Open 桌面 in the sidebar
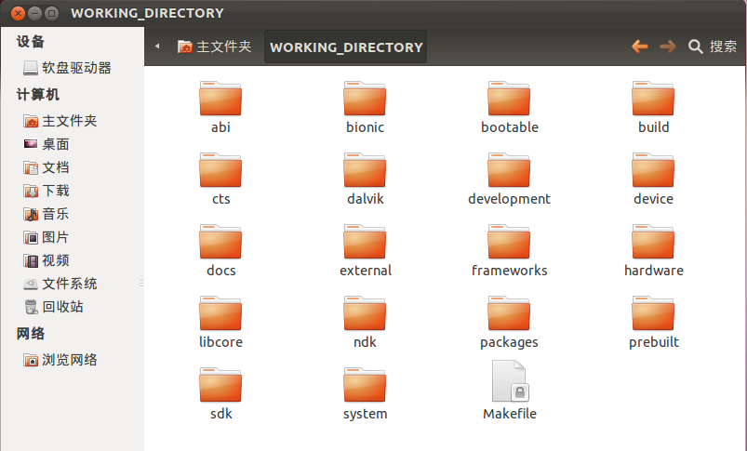 pyautogui.click(x=47, y=144)
